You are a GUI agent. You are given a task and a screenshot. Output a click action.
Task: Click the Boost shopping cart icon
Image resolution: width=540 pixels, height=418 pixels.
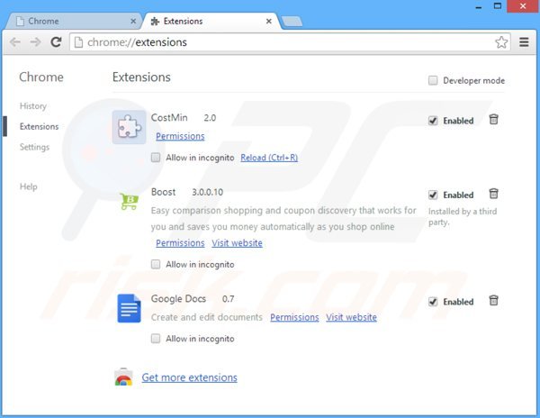(x=129, y=201)
